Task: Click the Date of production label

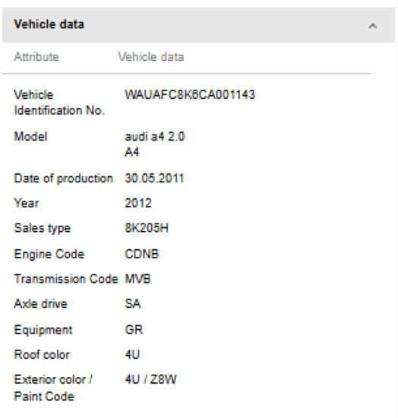Action: (63, 179)
